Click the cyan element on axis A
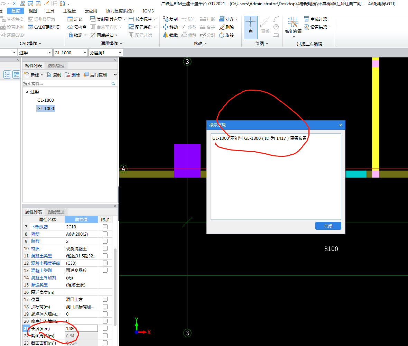 [356, 174]
